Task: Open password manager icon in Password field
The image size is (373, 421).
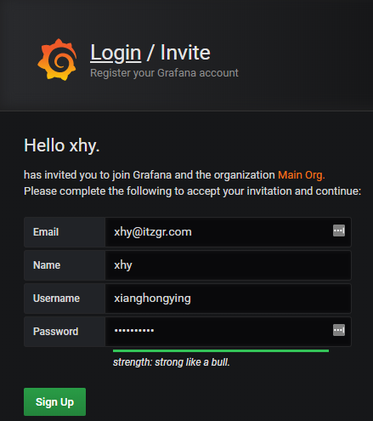Action: (339, 330)
